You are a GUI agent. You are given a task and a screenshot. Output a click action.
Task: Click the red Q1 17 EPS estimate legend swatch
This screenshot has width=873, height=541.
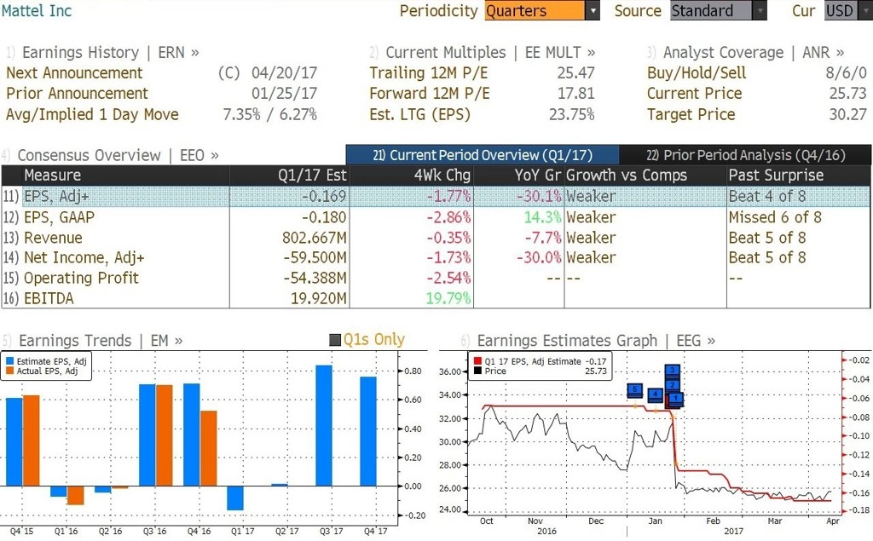pyautogui.click(x=477, y=361)
